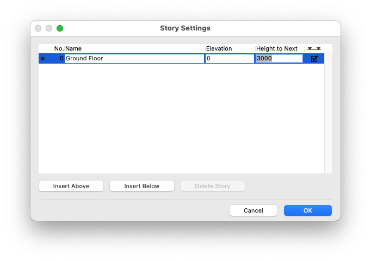Screen dimensions: 371x261
Task: Click the story list vertical scrollbar track
Action: (x=328, y=120)
